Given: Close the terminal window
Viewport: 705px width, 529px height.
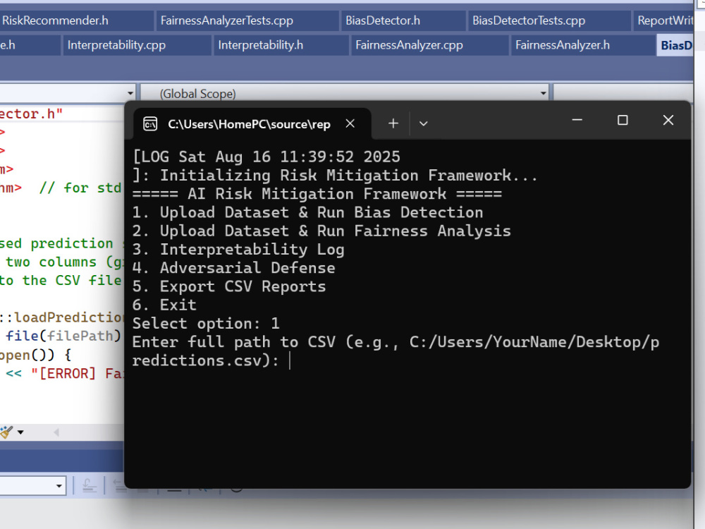Looking at the screenshot, I should (668, 120).
